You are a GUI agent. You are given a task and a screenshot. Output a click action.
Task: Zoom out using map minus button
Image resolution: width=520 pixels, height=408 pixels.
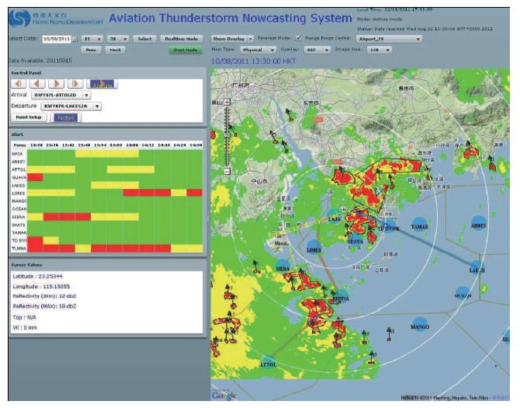point(227,170)
